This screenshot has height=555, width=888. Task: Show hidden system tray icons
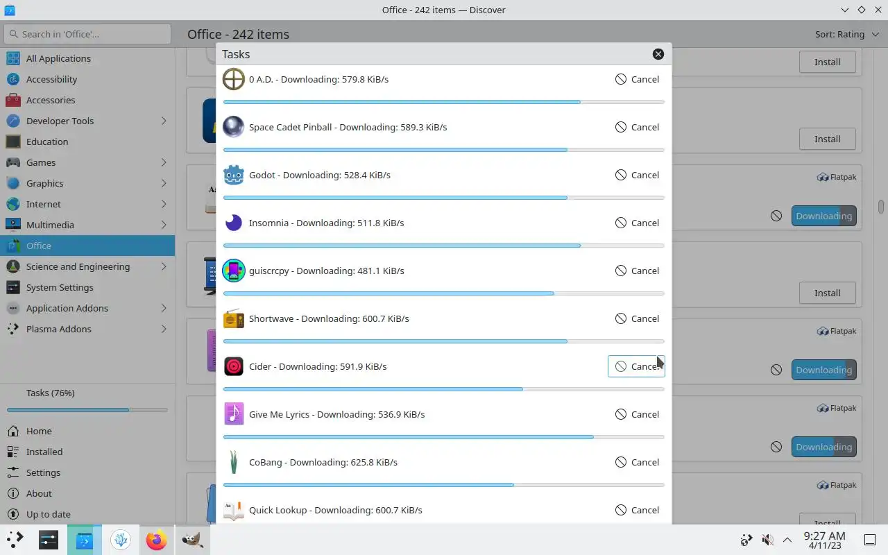(x=787, y=540)
